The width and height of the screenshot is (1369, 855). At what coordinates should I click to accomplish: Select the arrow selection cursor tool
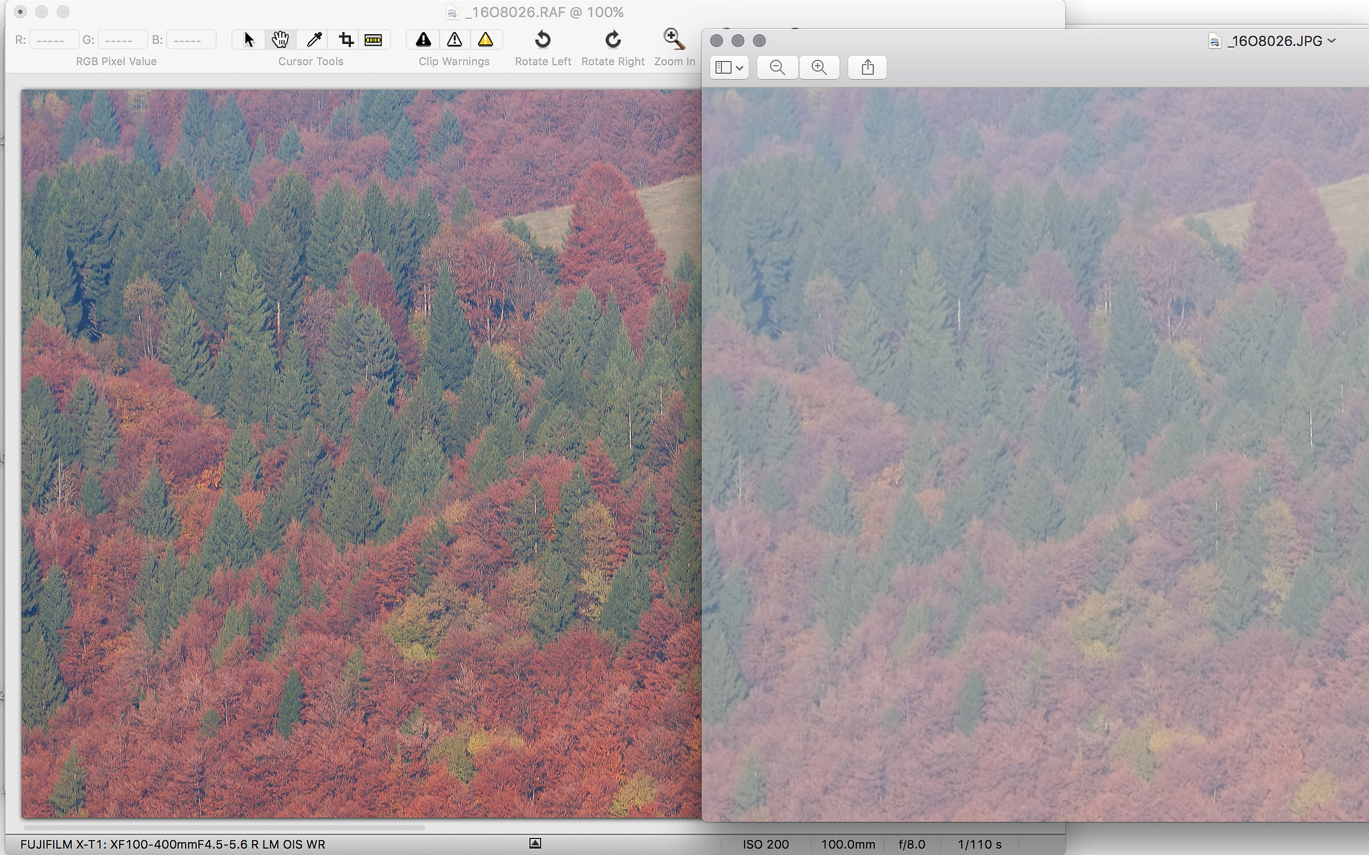pos(249,39)
